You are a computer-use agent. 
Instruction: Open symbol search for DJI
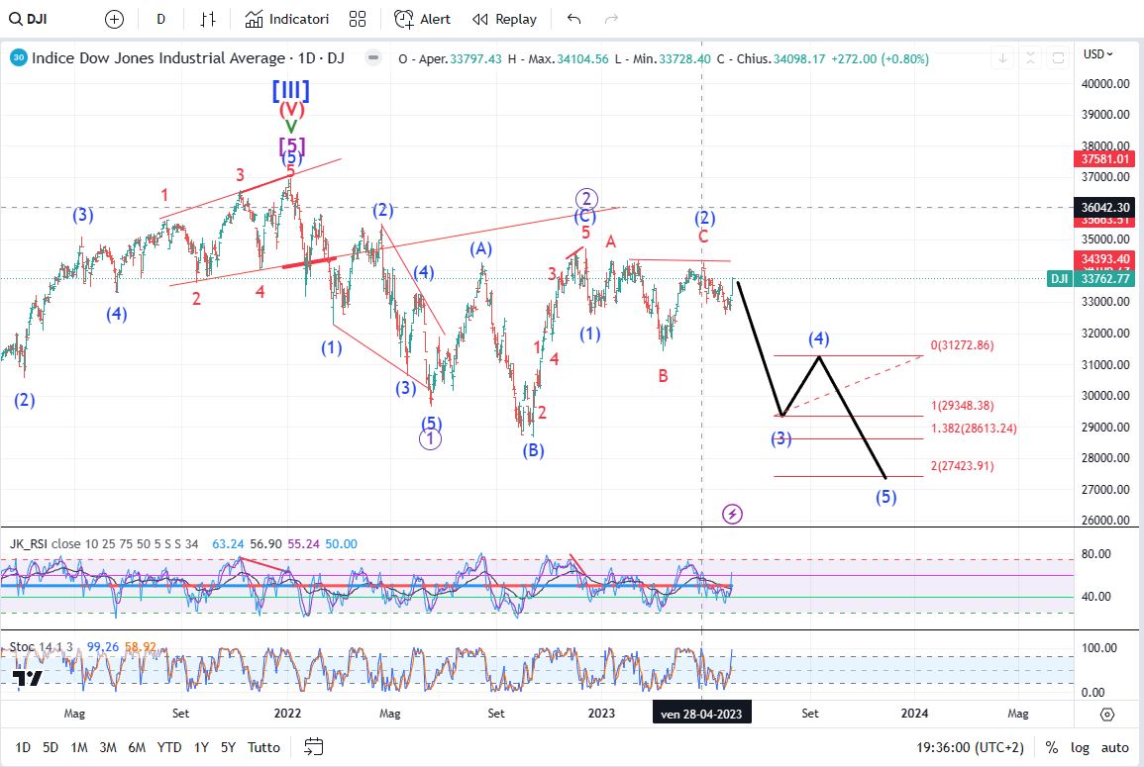pos(29,19)
